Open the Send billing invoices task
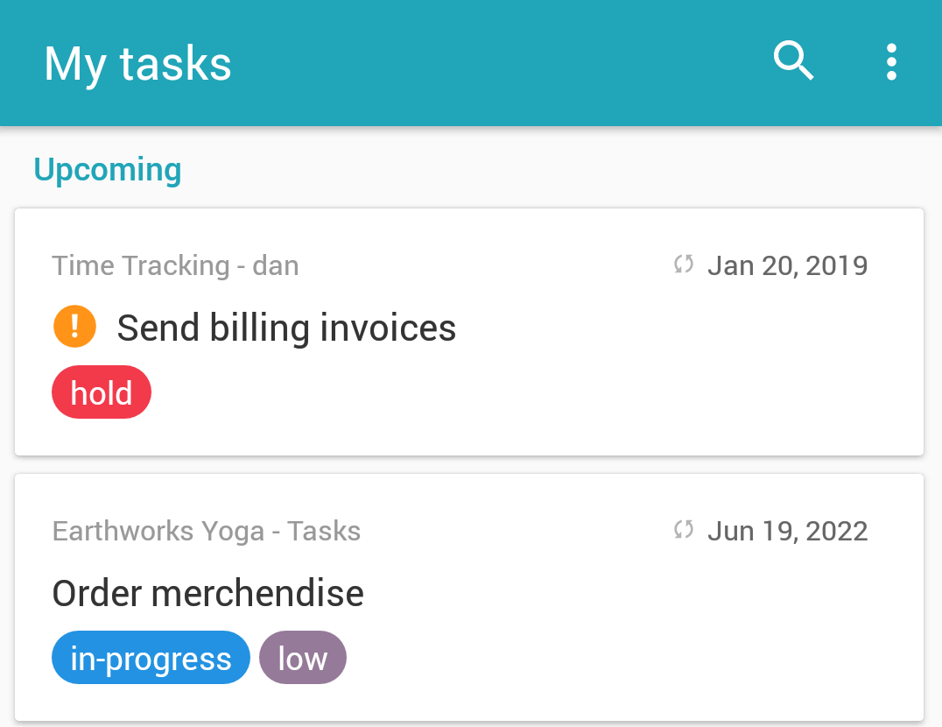Screen dimensions: 942x727 coord(286,328)
